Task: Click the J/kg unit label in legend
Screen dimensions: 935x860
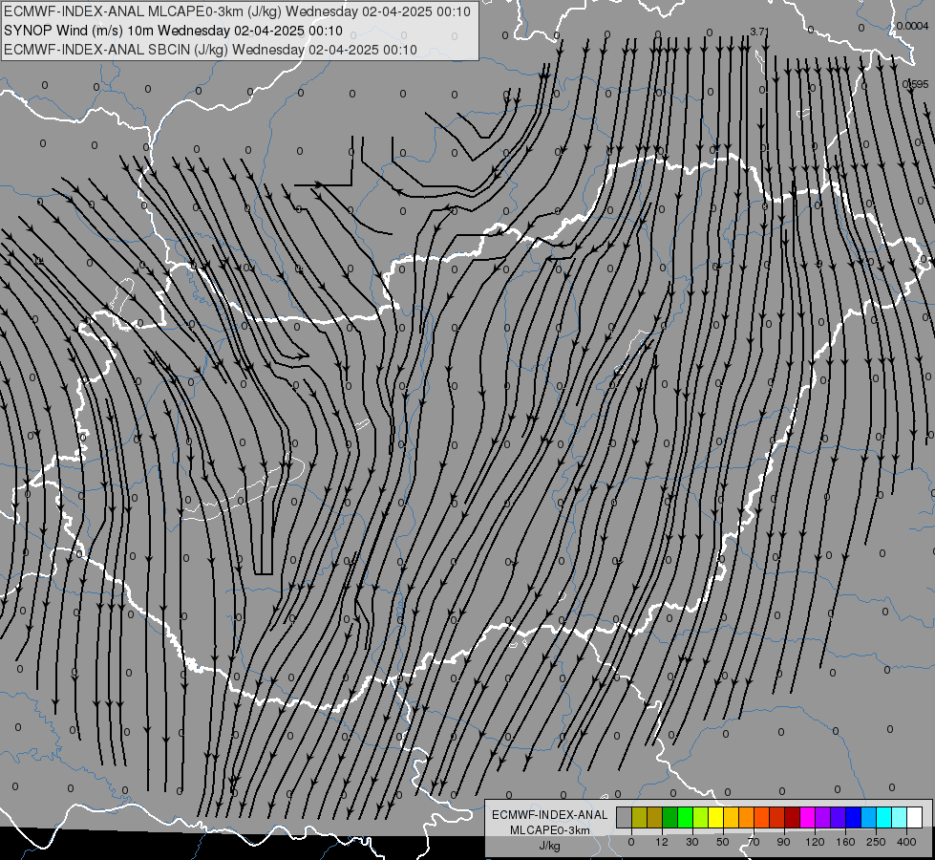Action: pyautogui.click(x=550, y=846)
